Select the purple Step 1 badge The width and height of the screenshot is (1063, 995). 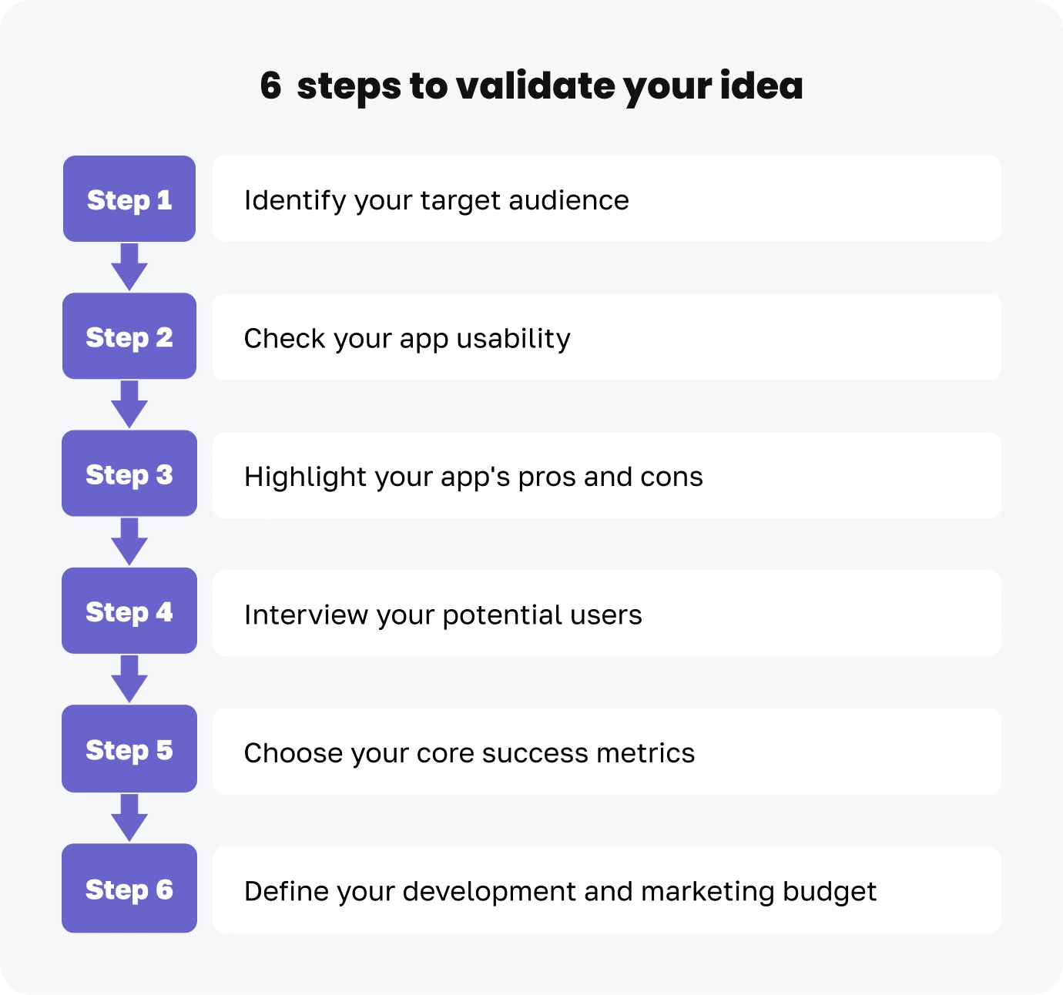(129, 199)
